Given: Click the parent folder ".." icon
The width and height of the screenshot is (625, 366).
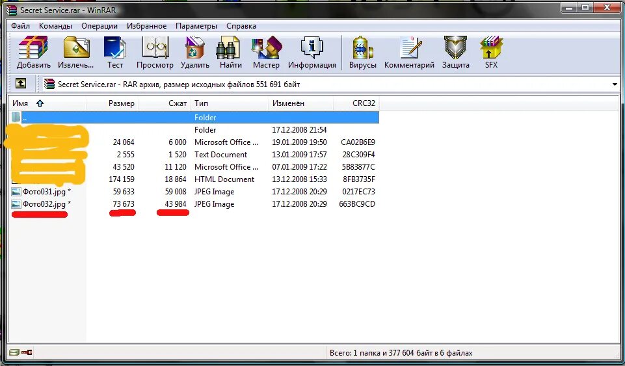Looking at the screenshot, I should [16, 117].
